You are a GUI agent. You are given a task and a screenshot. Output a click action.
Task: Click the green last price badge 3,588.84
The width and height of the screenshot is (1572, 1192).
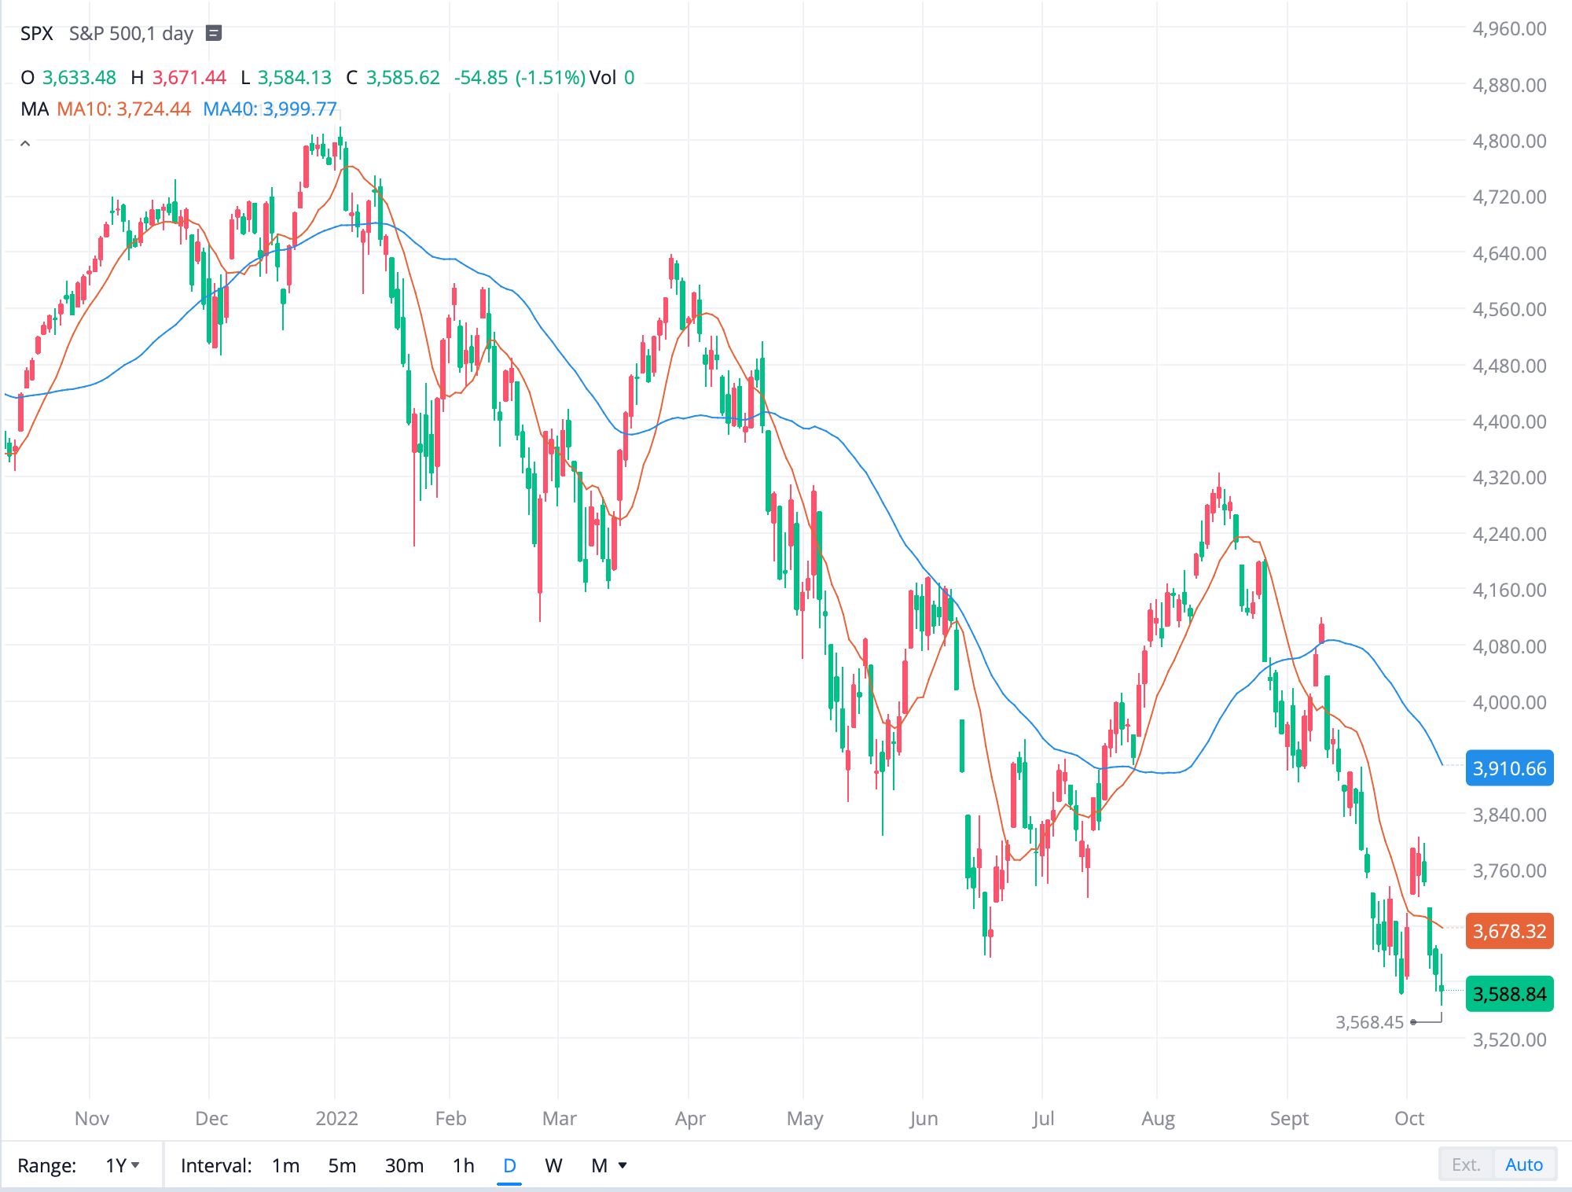(x=1510, y=993)
